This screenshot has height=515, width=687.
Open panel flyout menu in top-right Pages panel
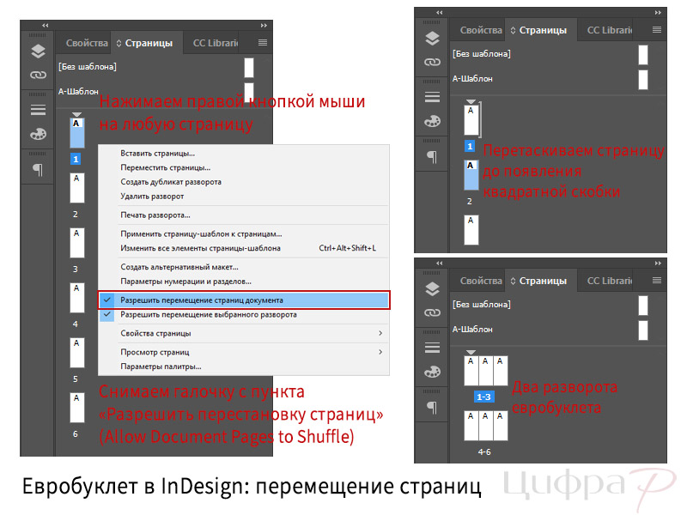(x=657, y=30)
